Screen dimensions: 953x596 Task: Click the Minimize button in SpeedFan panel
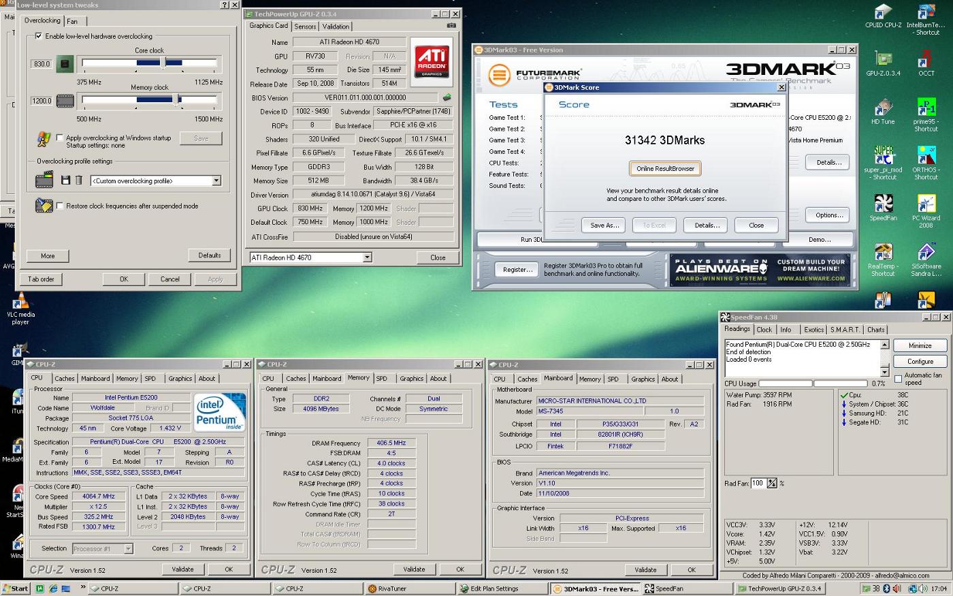[x=920, y=345]
